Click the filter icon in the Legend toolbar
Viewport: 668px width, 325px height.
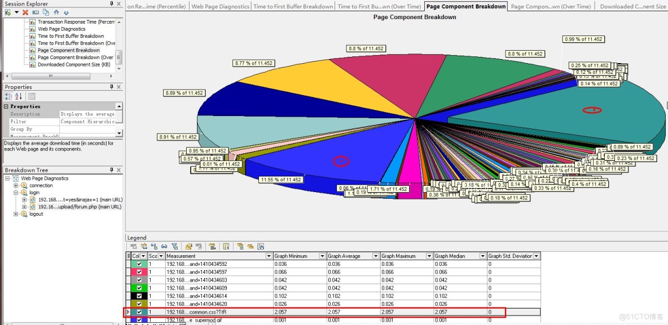(174, 246)
